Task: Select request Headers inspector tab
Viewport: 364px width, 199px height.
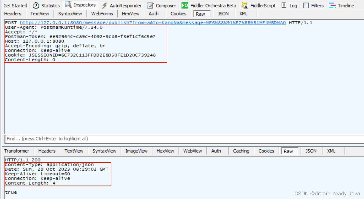Action: point(13,13)
